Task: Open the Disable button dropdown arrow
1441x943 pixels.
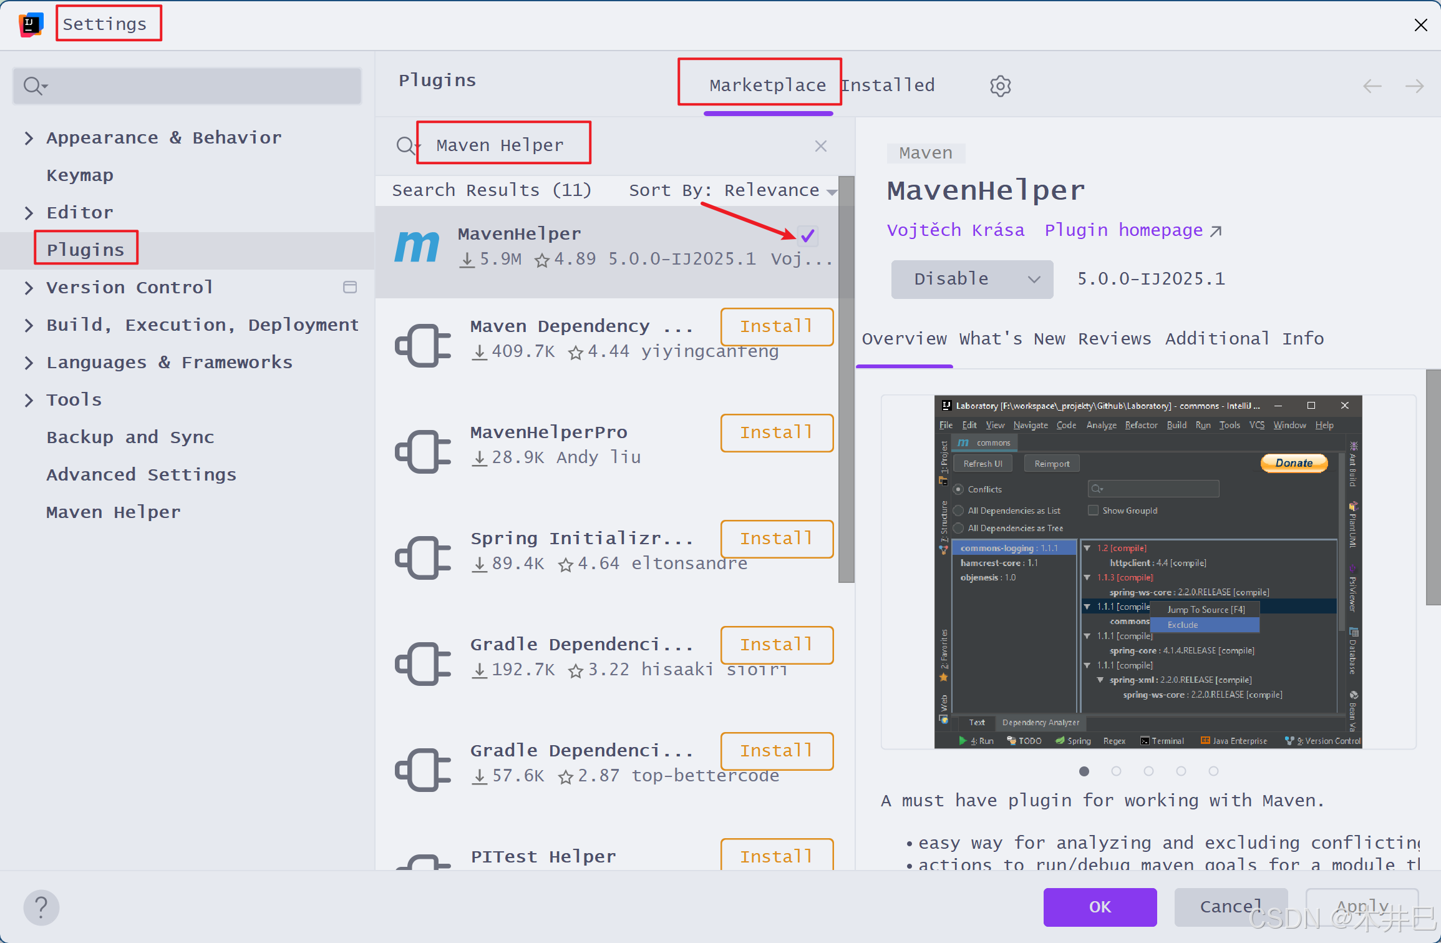Action: [x=1034, y=279]
